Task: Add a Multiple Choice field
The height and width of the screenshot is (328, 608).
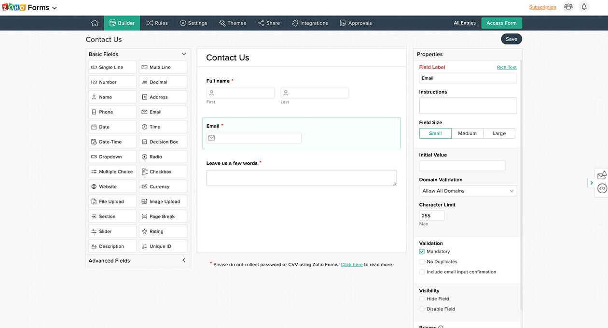Action: point(112,172)
